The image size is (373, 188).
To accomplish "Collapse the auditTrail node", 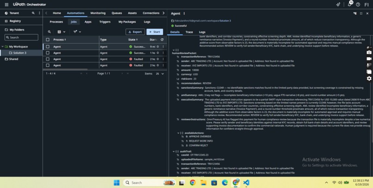I will 174,152.
